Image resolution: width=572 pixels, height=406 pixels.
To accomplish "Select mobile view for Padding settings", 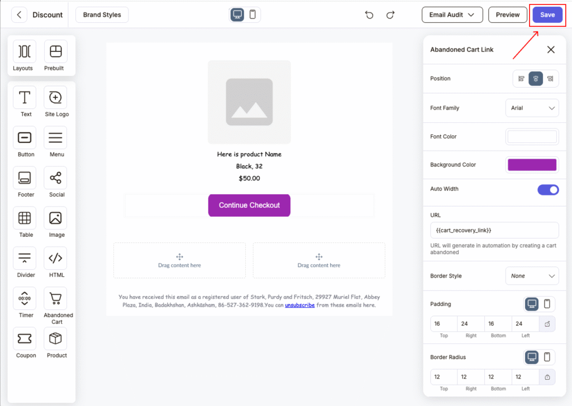I will (x=547, y=304).
